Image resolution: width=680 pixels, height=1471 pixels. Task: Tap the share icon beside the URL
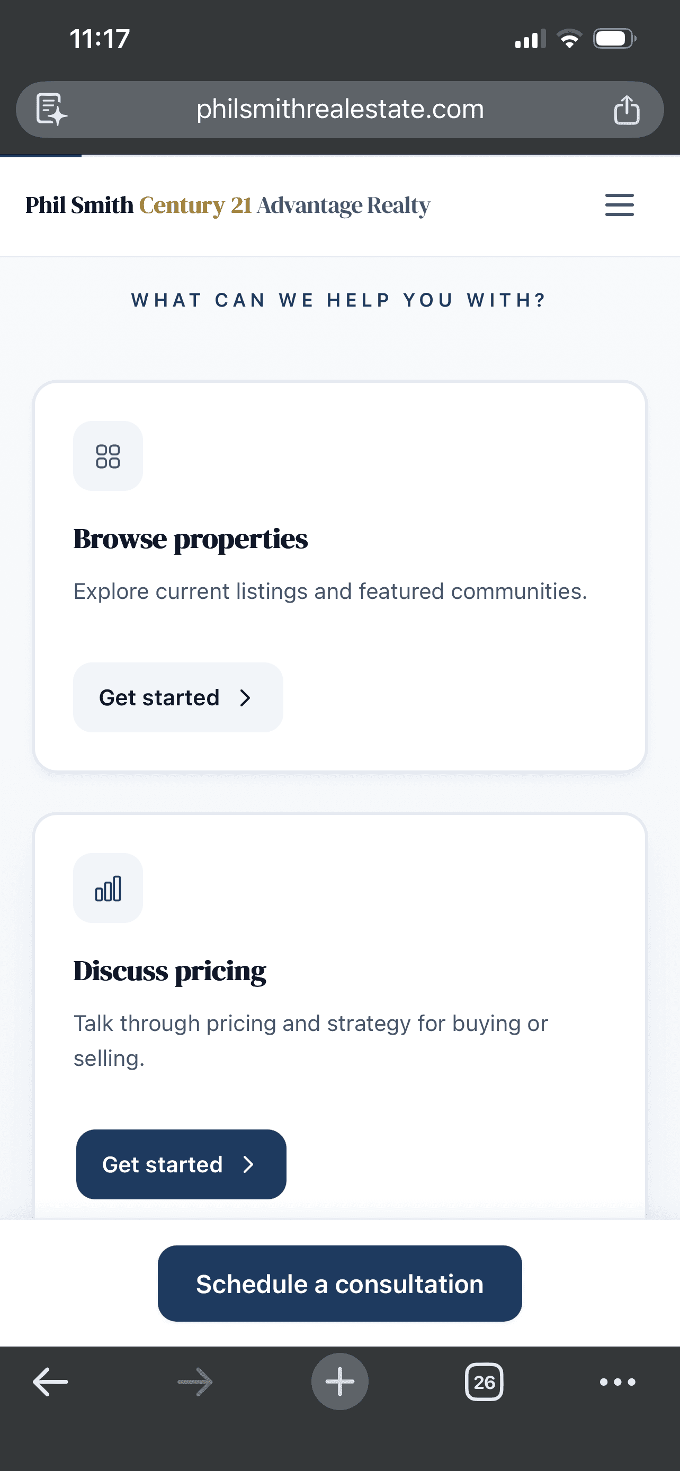[x=627, y=109]
